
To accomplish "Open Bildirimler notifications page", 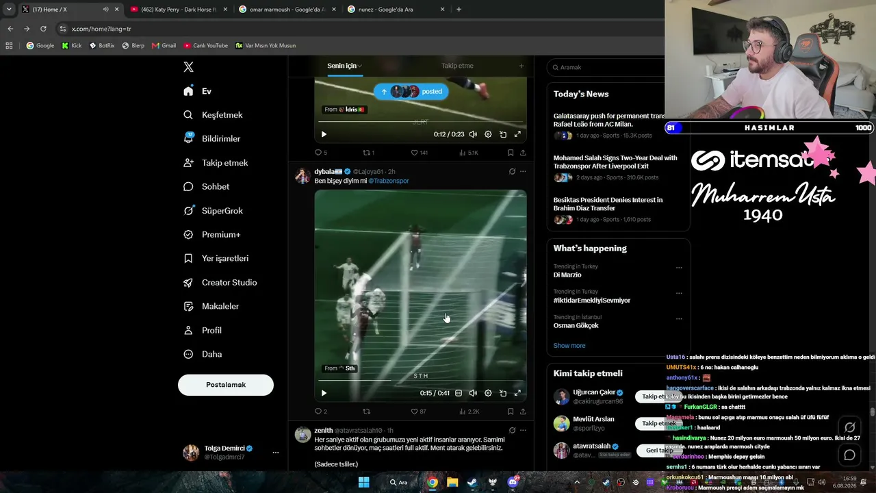I will pyautogui.click(x=211, y=139).
